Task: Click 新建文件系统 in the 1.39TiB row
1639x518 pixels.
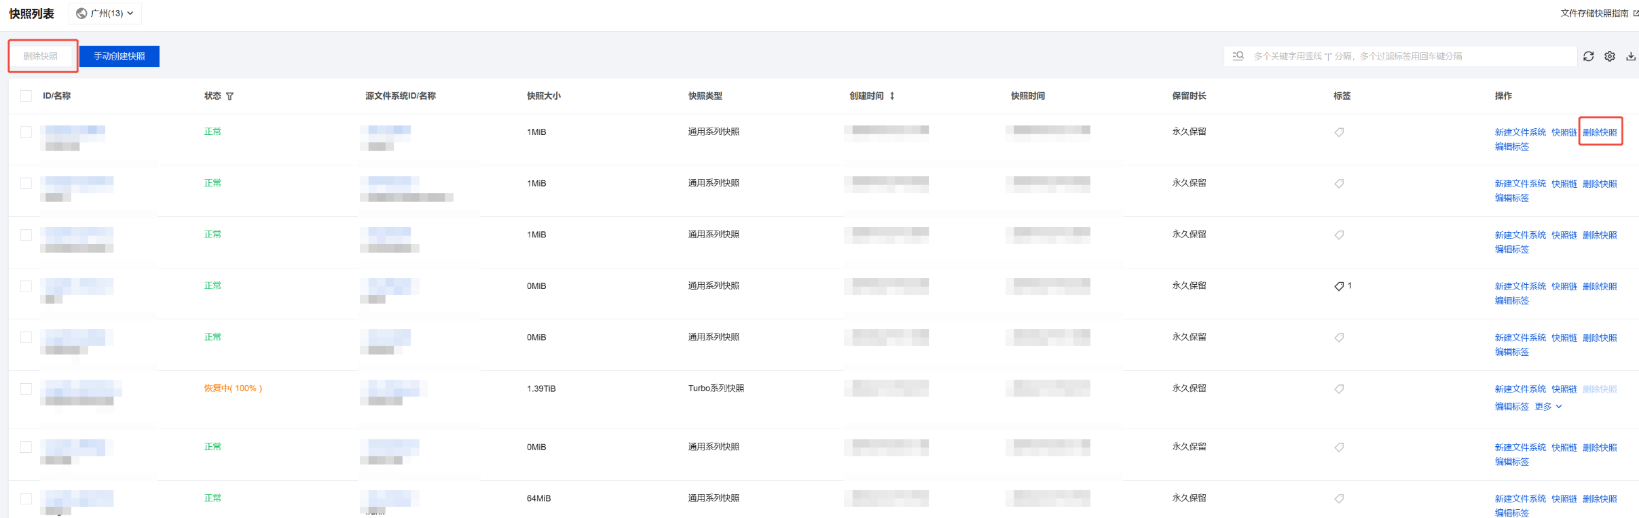Action: (x=1520, y=389)
